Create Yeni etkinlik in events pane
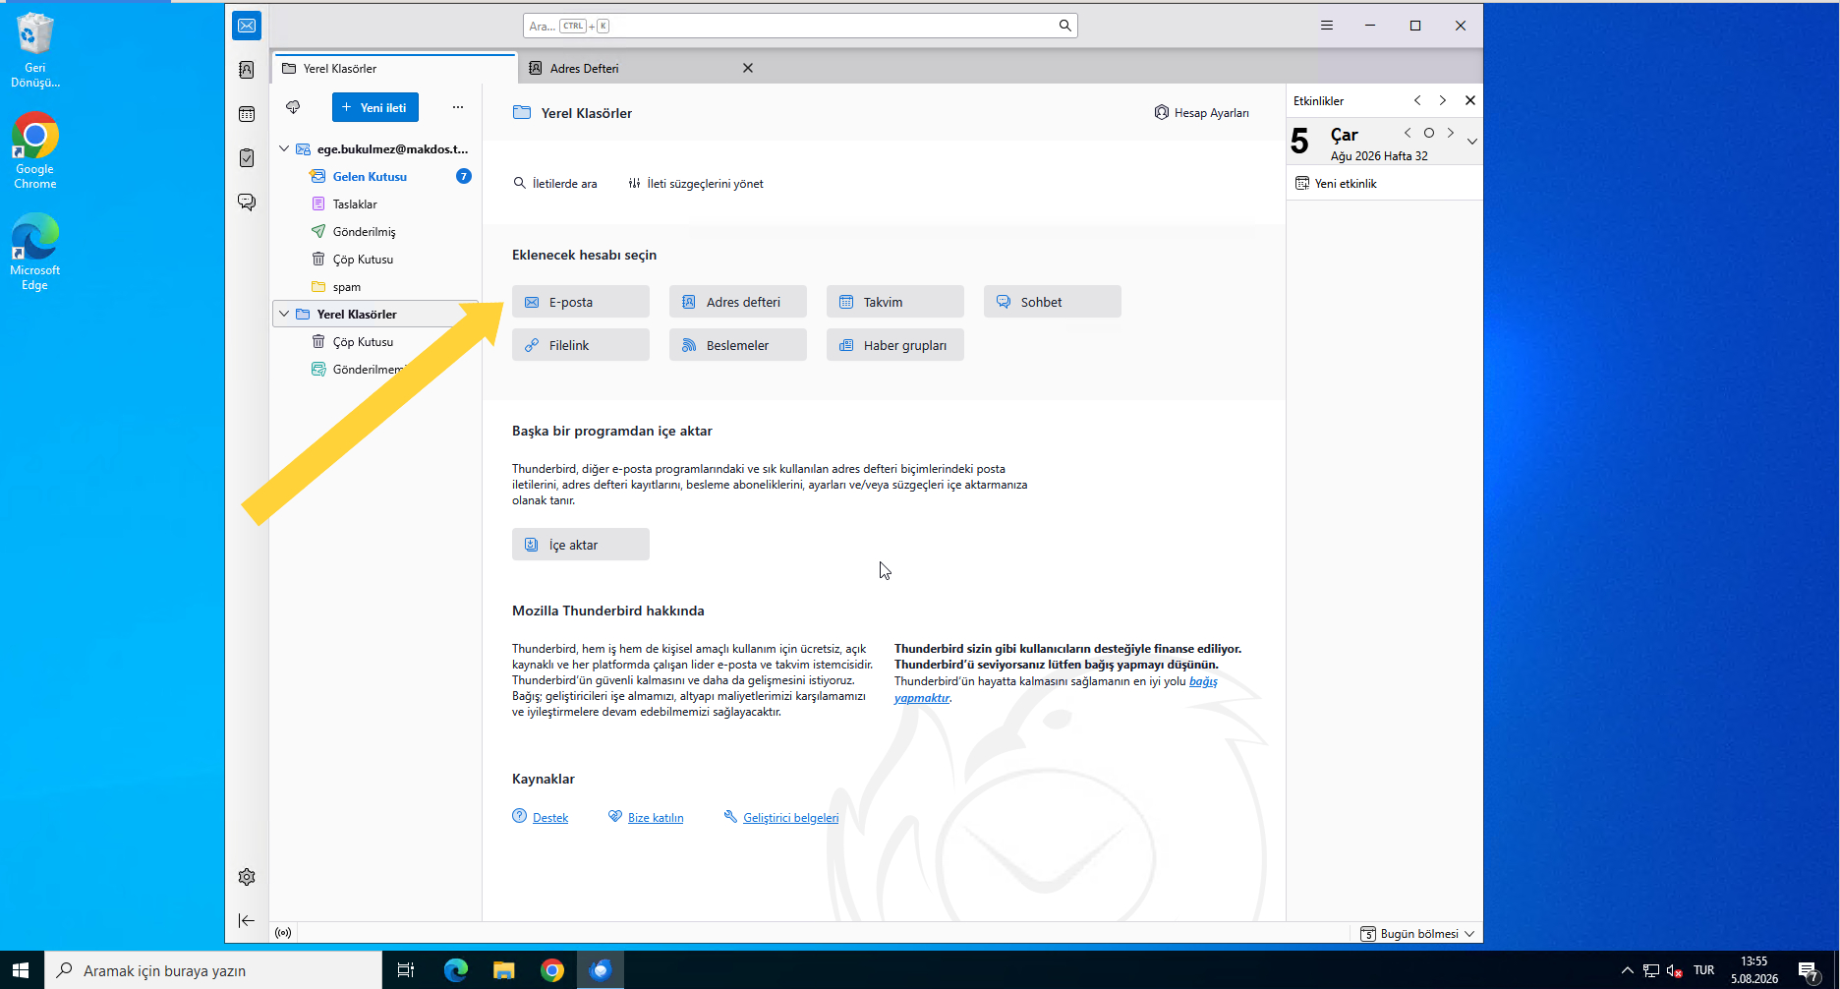The height and width of the screenshot is (989, 1840). [x=1336, y=184]
